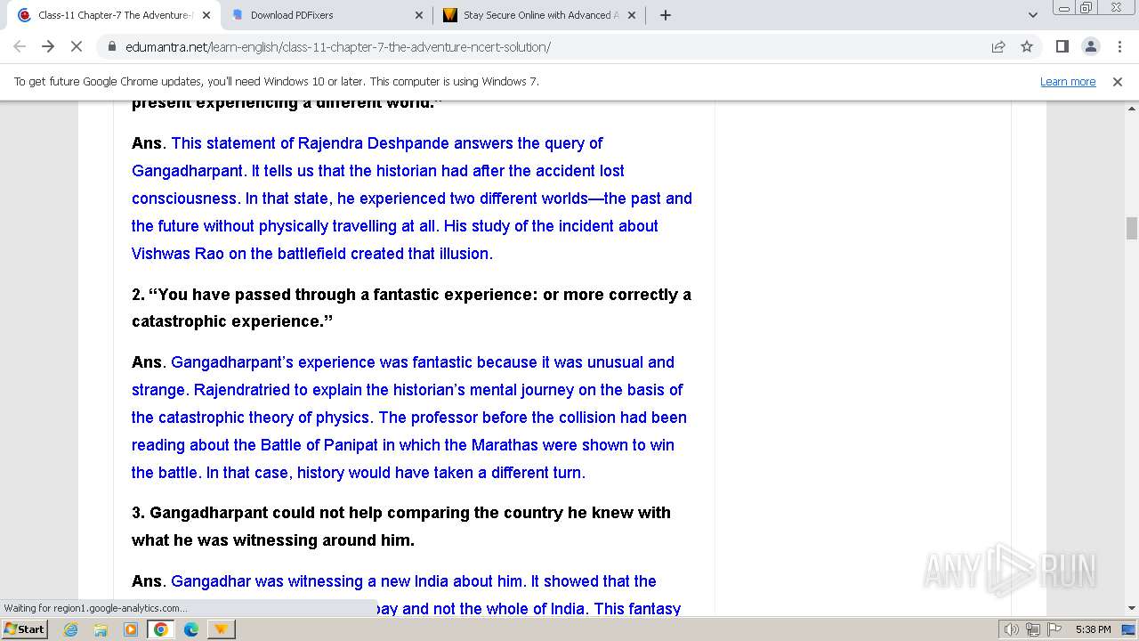View site security lock info
The width and height of the screenshot is (1139, 641).
(x=111, y=46)
